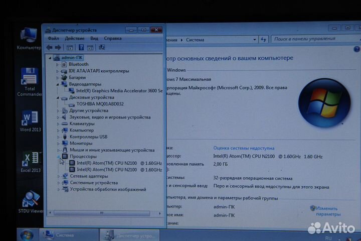Click the Клавиатуры category icon
This screenshot has width=361, height=241.
pos(65,124)
